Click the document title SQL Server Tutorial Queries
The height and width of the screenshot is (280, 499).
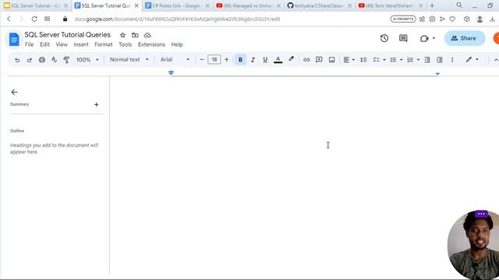coord(68,34)
